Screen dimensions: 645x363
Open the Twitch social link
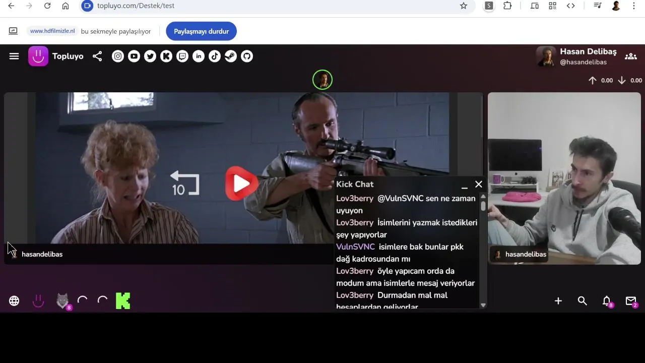(x=182, y=56)
